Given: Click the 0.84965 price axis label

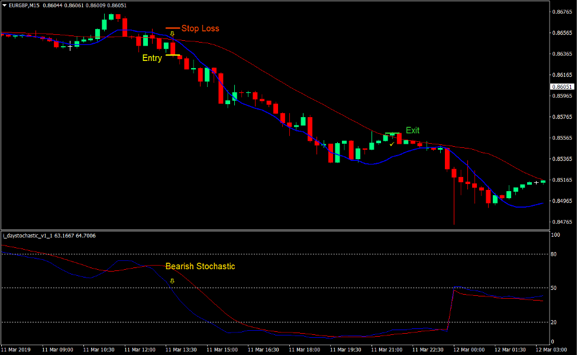Looking at the screenshot, I should (562, 201).
